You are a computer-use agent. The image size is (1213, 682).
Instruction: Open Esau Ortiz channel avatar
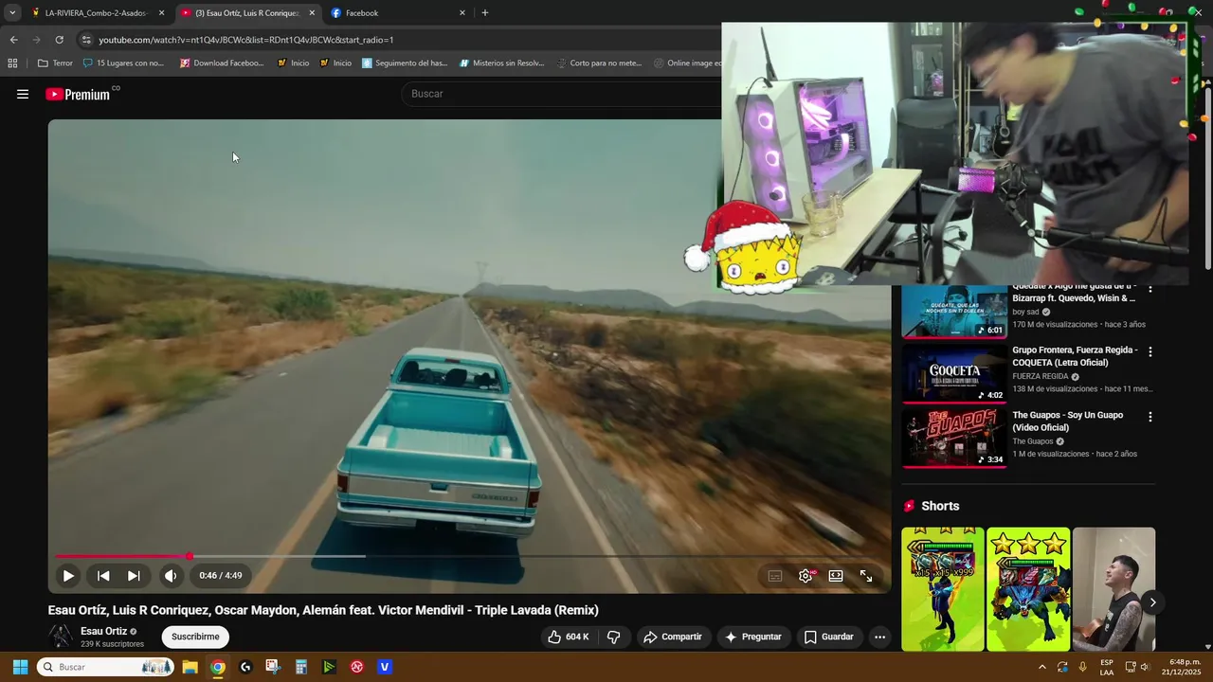point(61,637)
